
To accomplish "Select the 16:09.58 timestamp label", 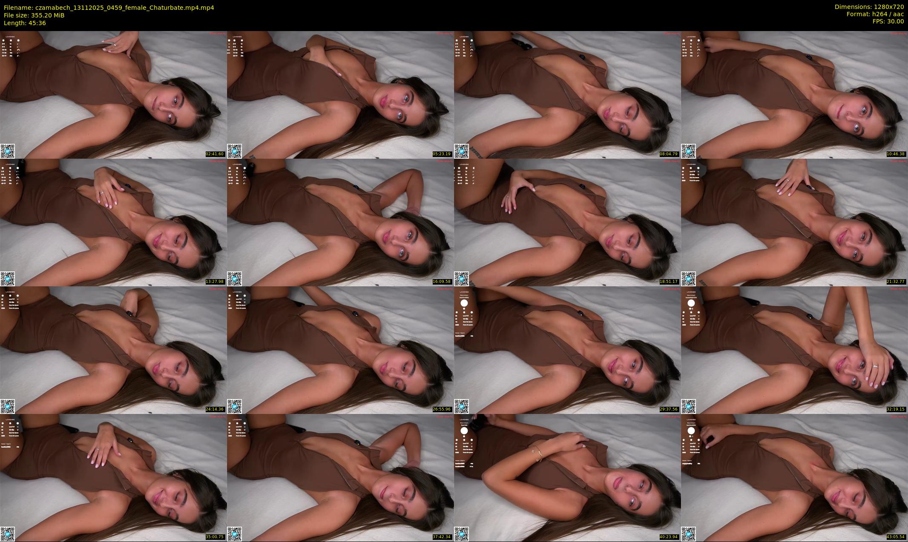I will 442,282.
